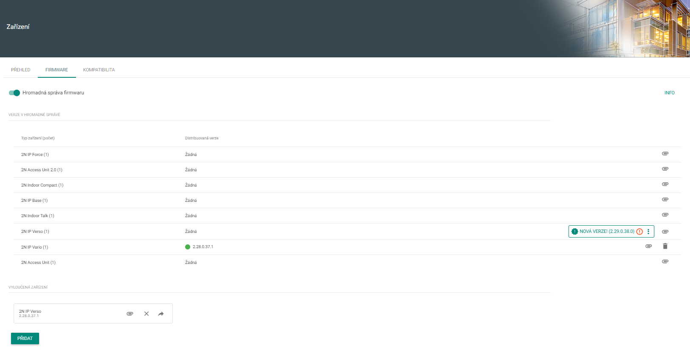Remove excluded 2N IP Verso with X icon
This screenshot has width=690, height=354.
(146, 314)
